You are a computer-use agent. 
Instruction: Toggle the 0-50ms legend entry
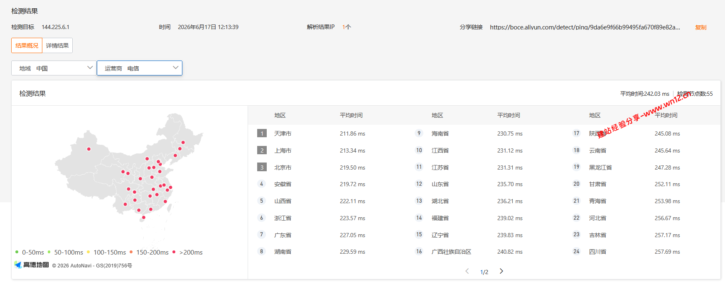pyautogui.click(x=29, y=252)
